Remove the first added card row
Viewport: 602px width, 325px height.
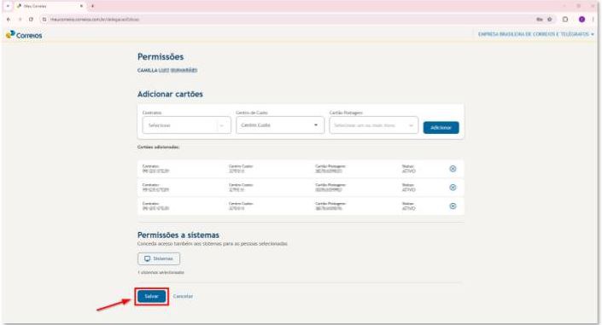coord(453,168)
